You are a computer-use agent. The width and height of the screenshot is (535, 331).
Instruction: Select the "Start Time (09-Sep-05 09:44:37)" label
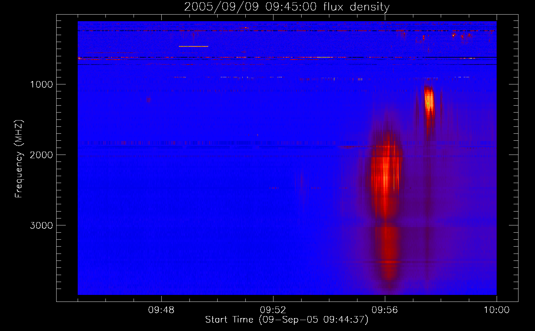[287, 320]
